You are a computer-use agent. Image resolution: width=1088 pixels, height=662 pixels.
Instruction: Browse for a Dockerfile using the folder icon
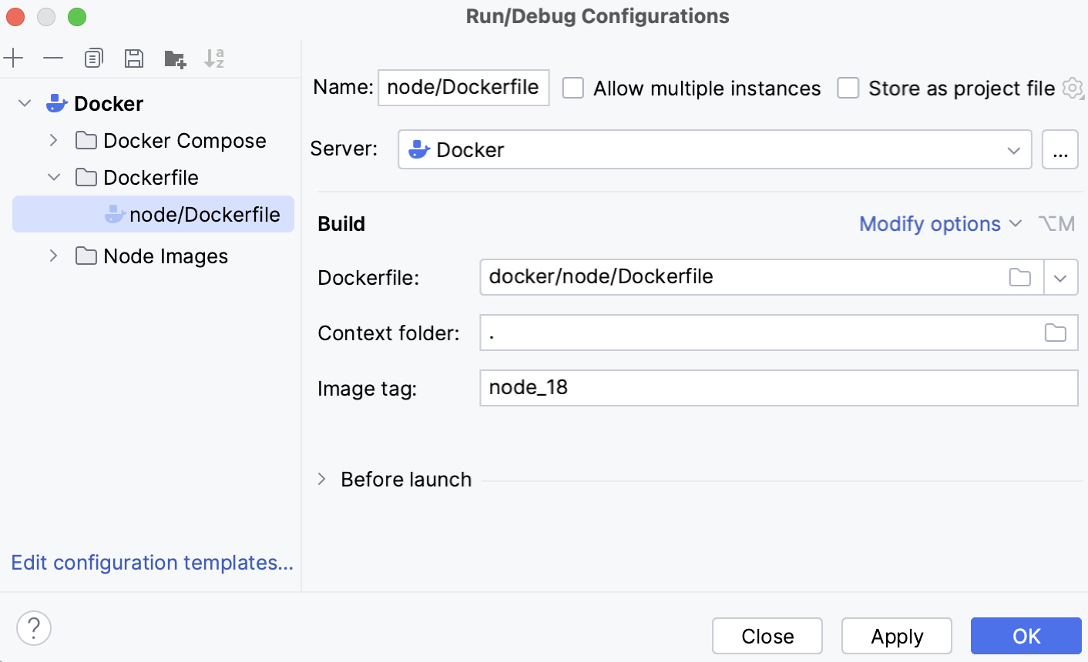pos(1019,277)
